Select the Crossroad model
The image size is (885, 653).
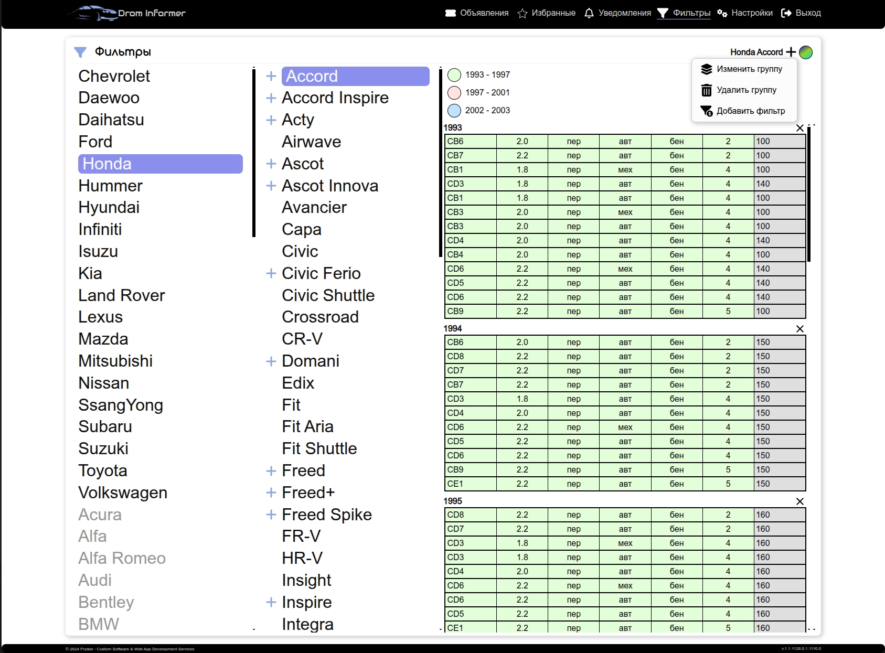(x=320, y=317)
